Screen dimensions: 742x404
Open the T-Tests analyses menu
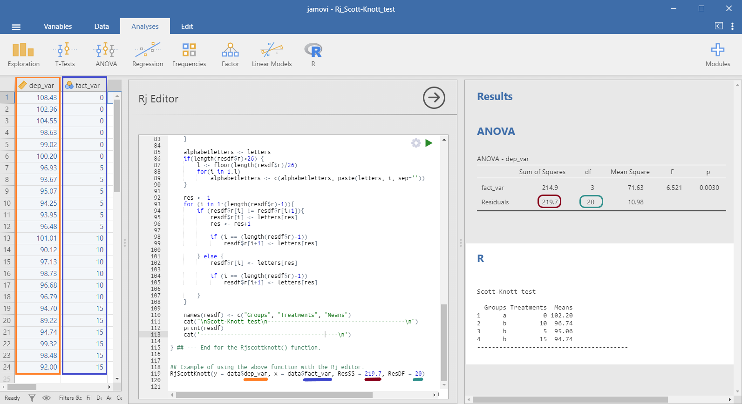(65, 54)
